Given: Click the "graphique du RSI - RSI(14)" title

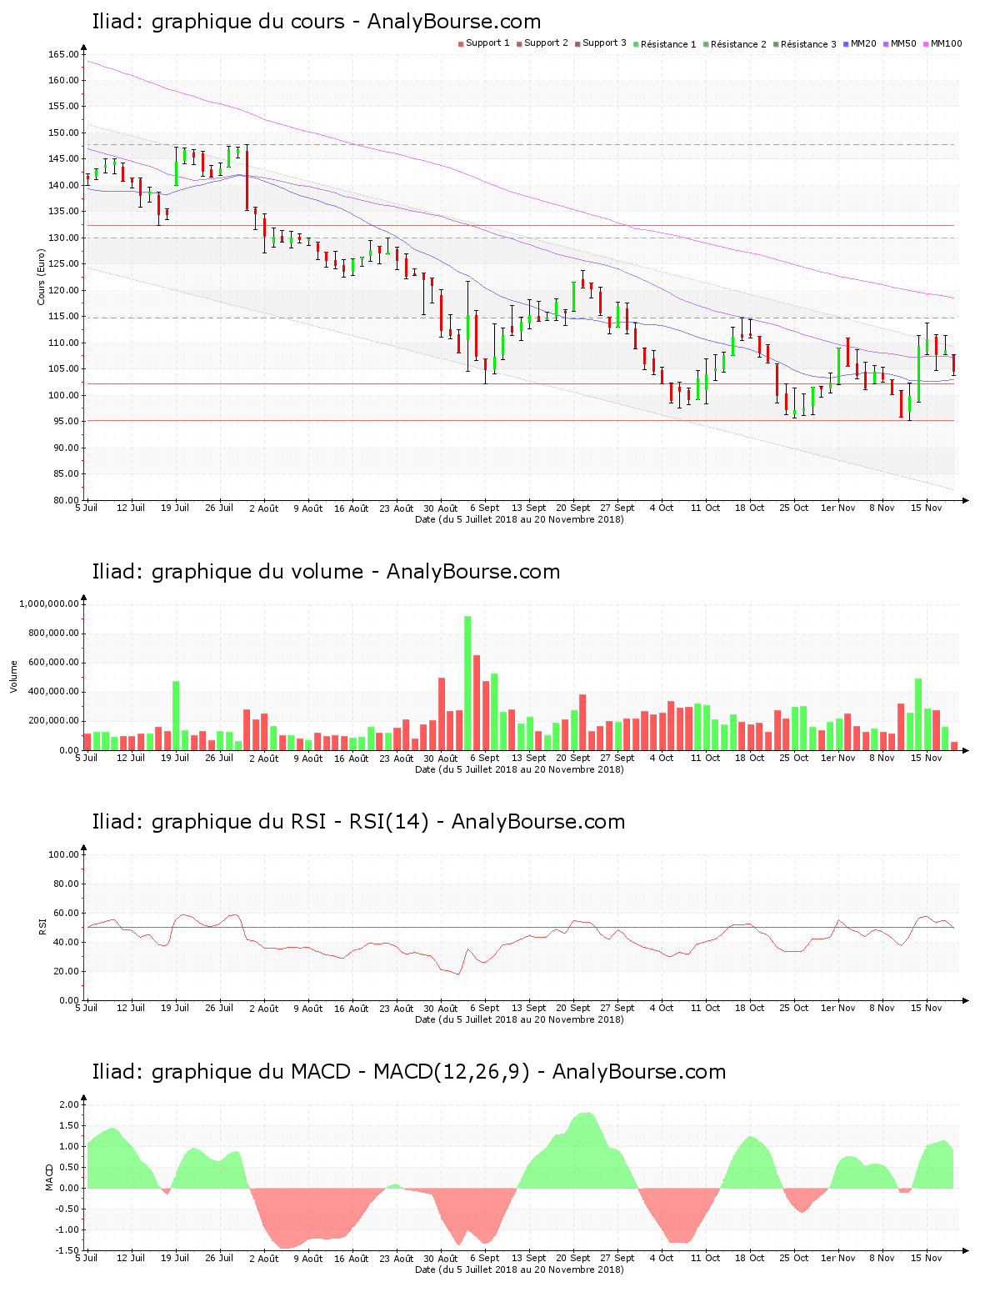Looking at the screenshot, I should point(290,822).
